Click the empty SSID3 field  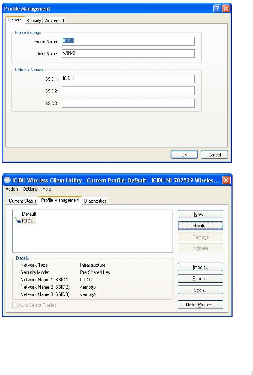[x=128, y=103]
